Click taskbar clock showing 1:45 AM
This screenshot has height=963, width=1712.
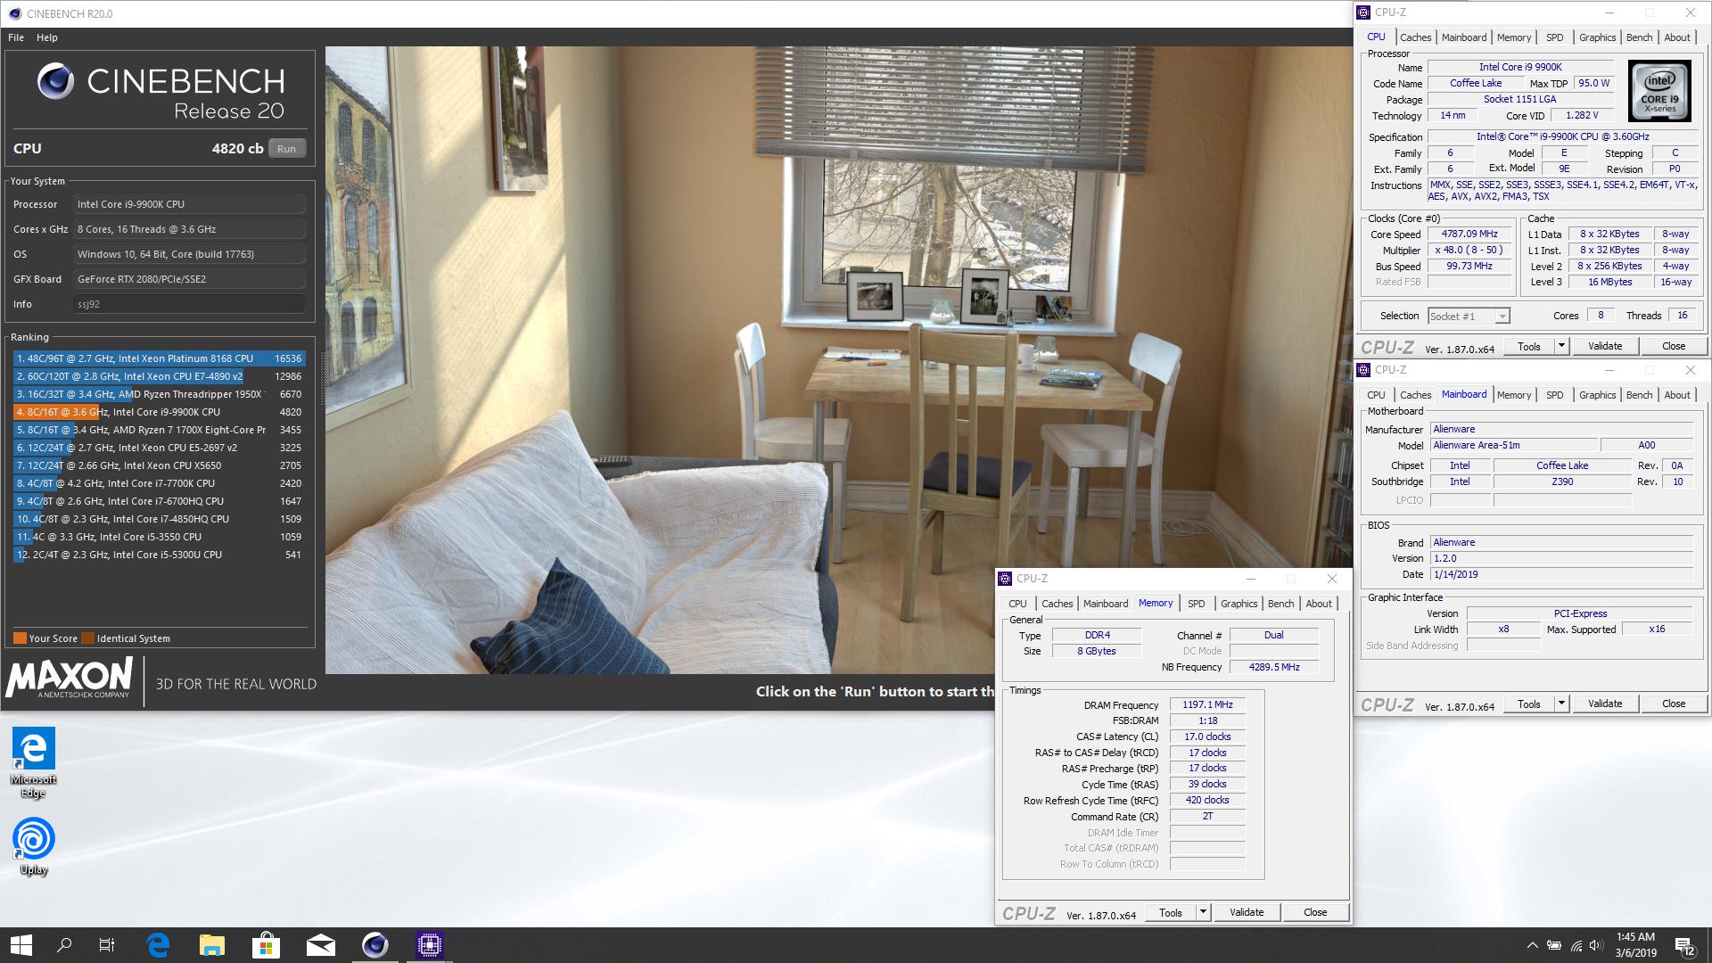click(x=1635, y=945)
